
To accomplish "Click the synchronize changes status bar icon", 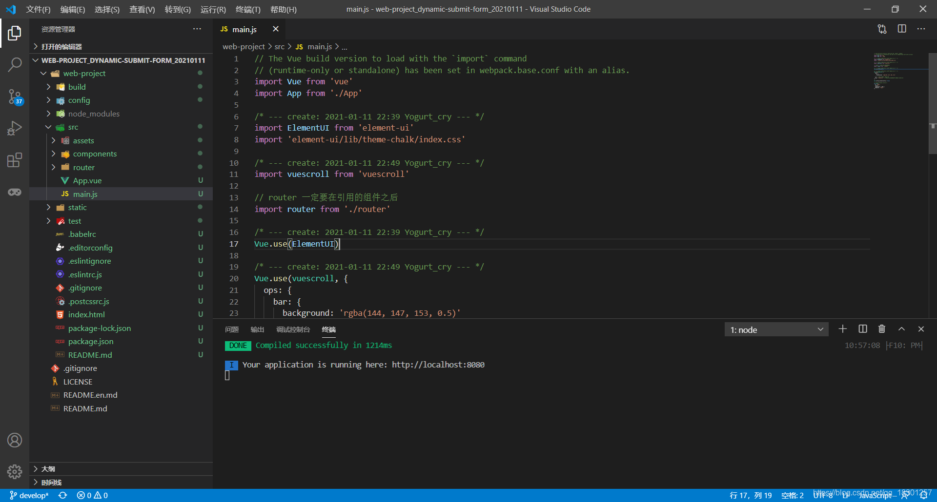I will (x=62, y=495).
